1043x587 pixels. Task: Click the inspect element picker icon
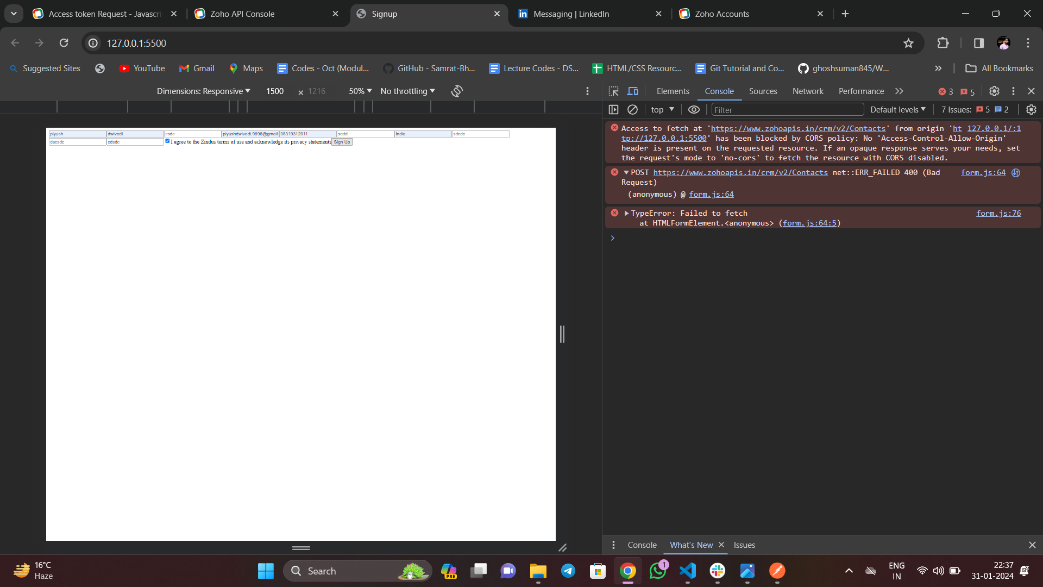click(613, 91)
